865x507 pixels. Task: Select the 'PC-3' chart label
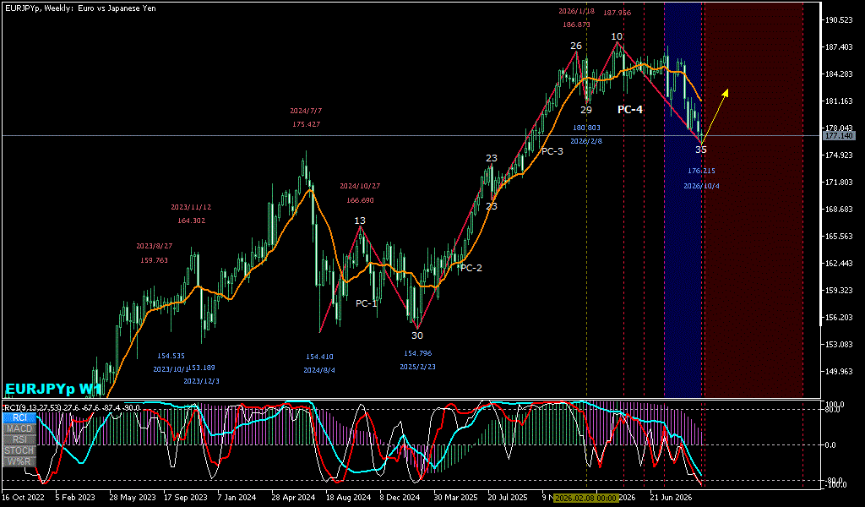pos(552,151)
